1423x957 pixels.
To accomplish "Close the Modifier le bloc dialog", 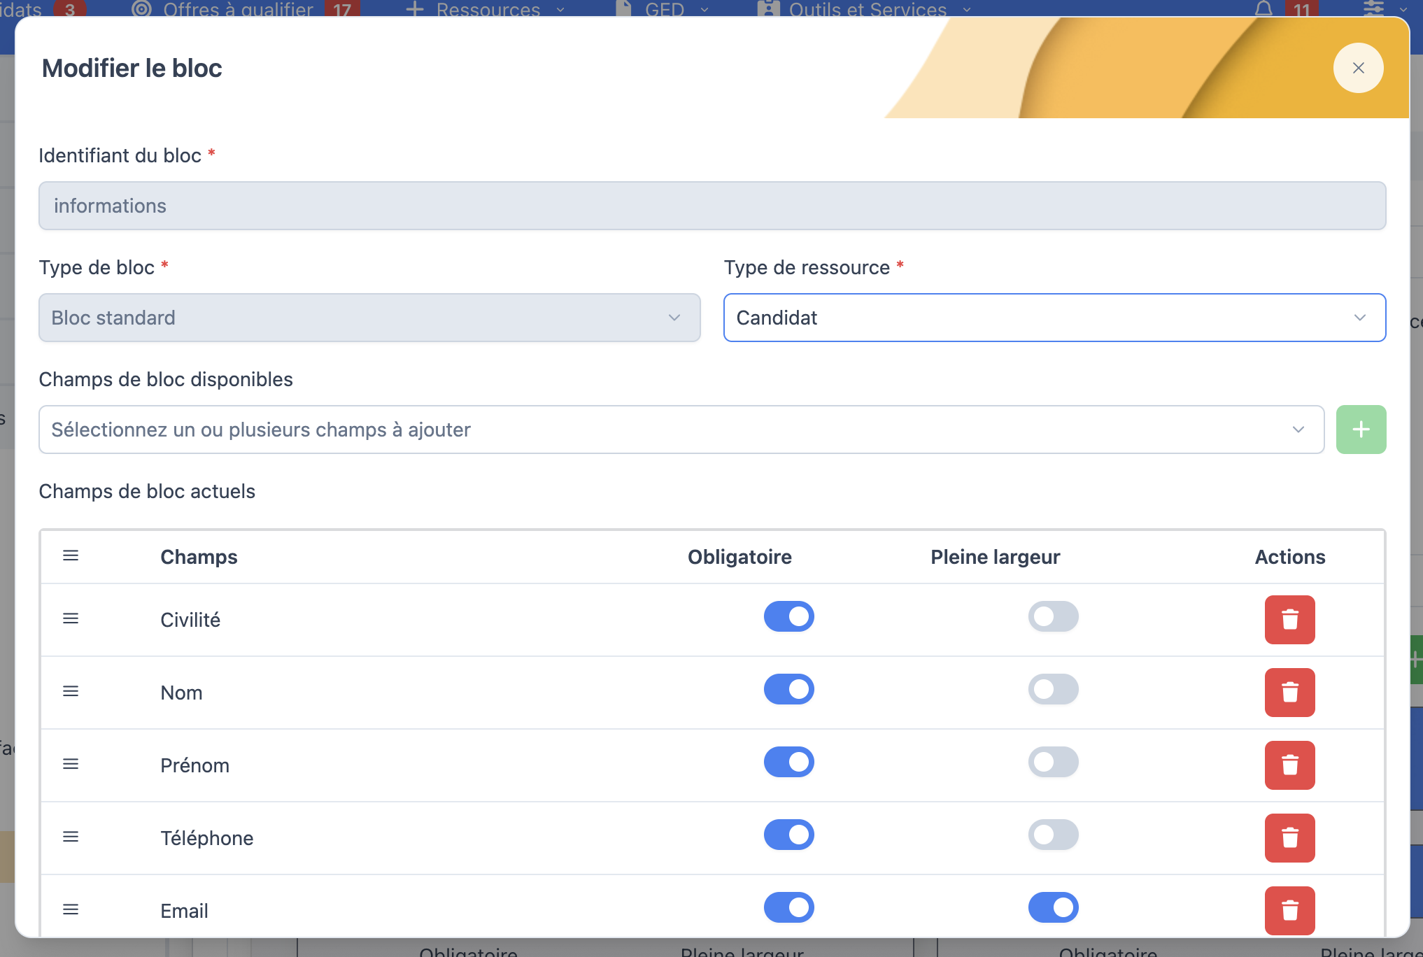I will tap(1358, 68).
